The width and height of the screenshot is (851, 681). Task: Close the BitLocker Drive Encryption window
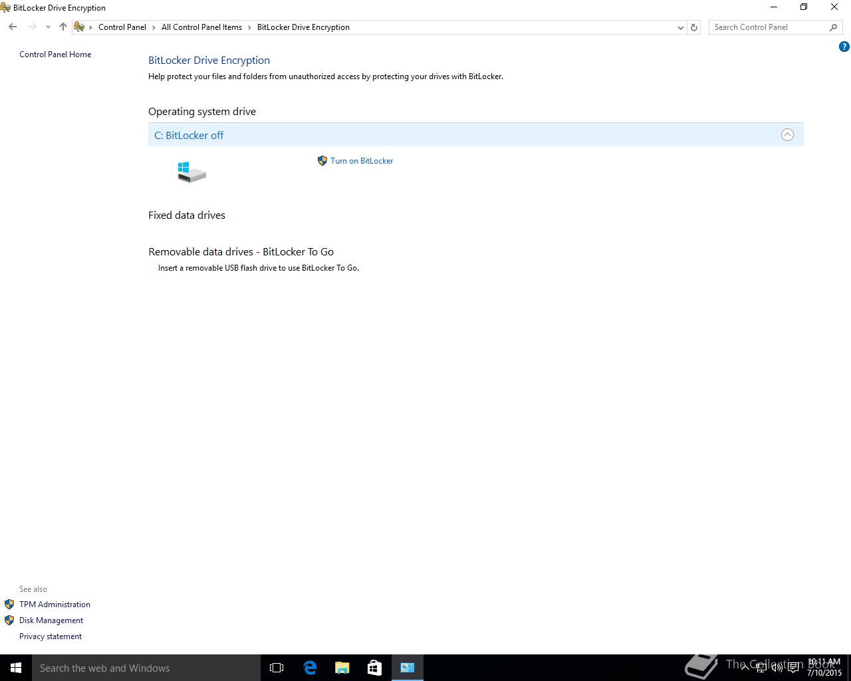click(x=834, y=7)
